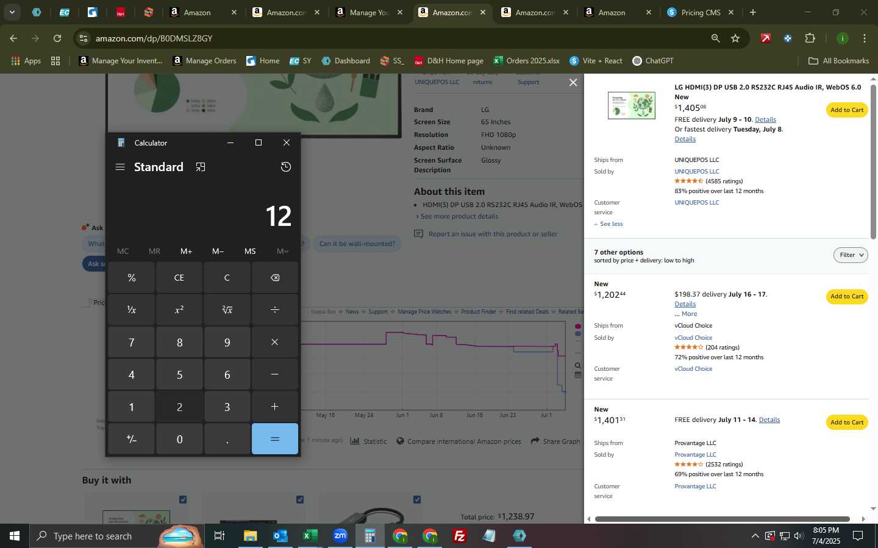This screenshot has height=548, width=878.
Task: Click the C clear key in Calculator
Action: [227, 278]
